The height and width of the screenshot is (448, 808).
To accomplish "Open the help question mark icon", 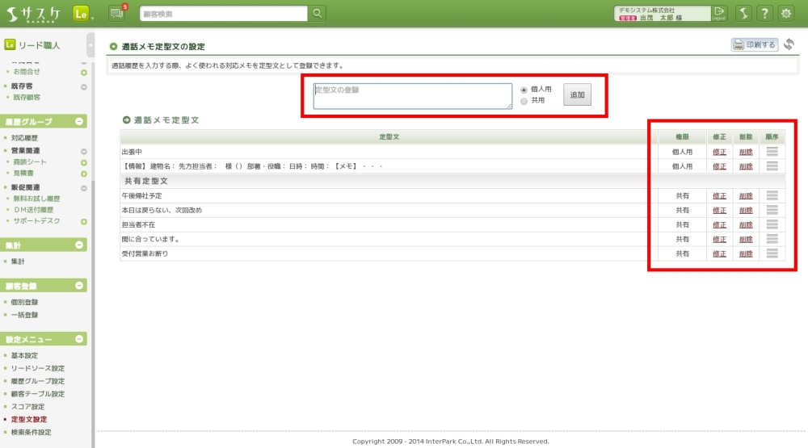I will [x=764, y=14].
